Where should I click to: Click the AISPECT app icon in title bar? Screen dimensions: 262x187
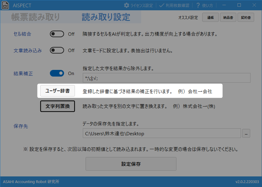coord(5,5)
